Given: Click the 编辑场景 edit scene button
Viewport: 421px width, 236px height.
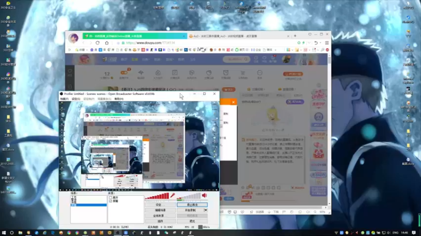Looking at the screenshot, I should click(x=161, y=210).
